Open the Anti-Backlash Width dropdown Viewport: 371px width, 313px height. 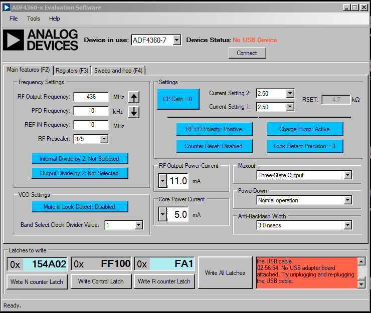pyautogui.click(x=348, y=225)
